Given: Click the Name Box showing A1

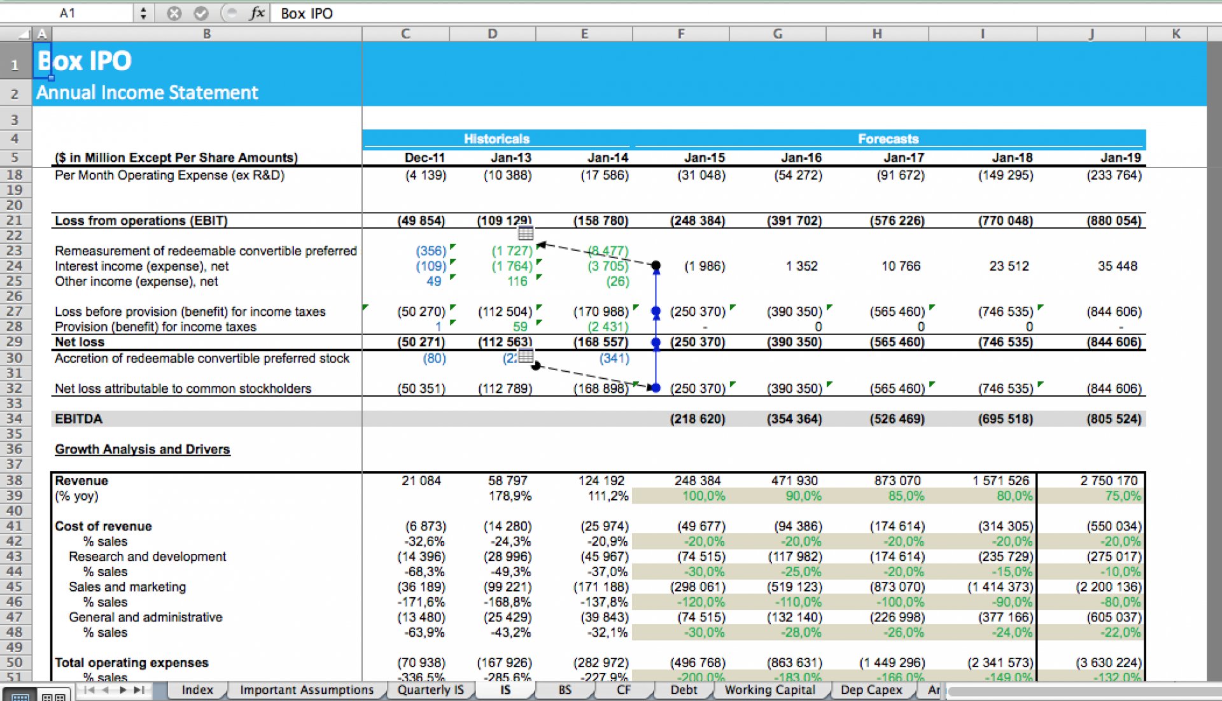Looking at the screenshot, I should pos(67,13).
